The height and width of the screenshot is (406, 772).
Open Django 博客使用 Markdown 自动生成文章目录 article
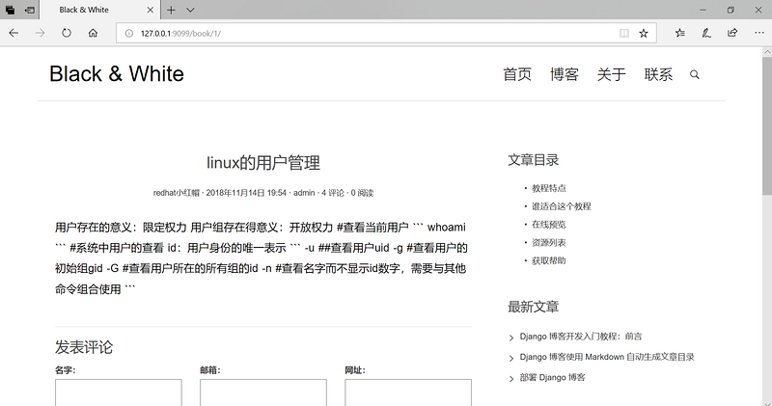point(607,357)
